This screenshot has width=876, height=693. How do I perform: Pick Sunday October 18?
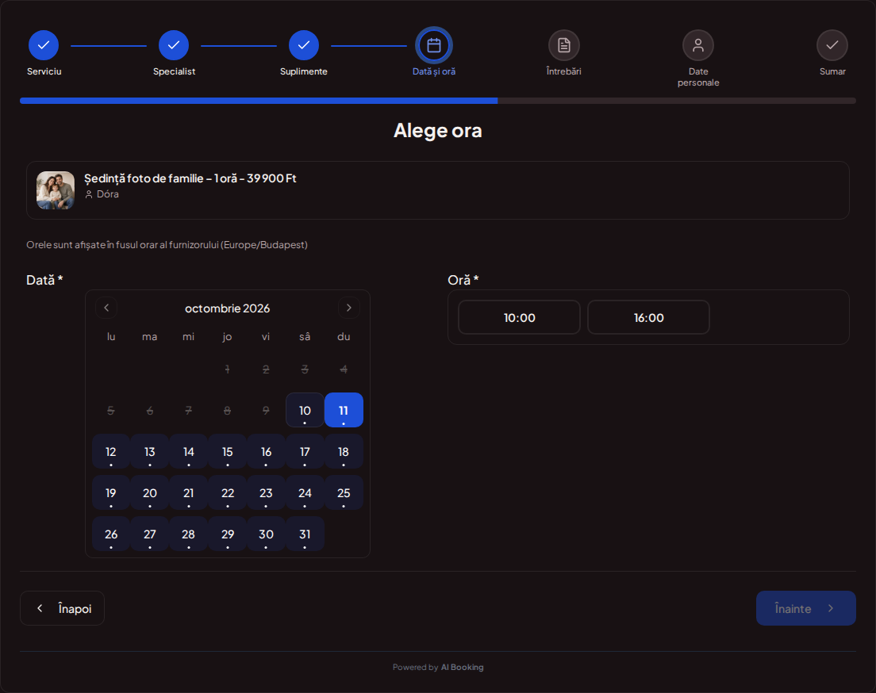[x=344, y=452]
